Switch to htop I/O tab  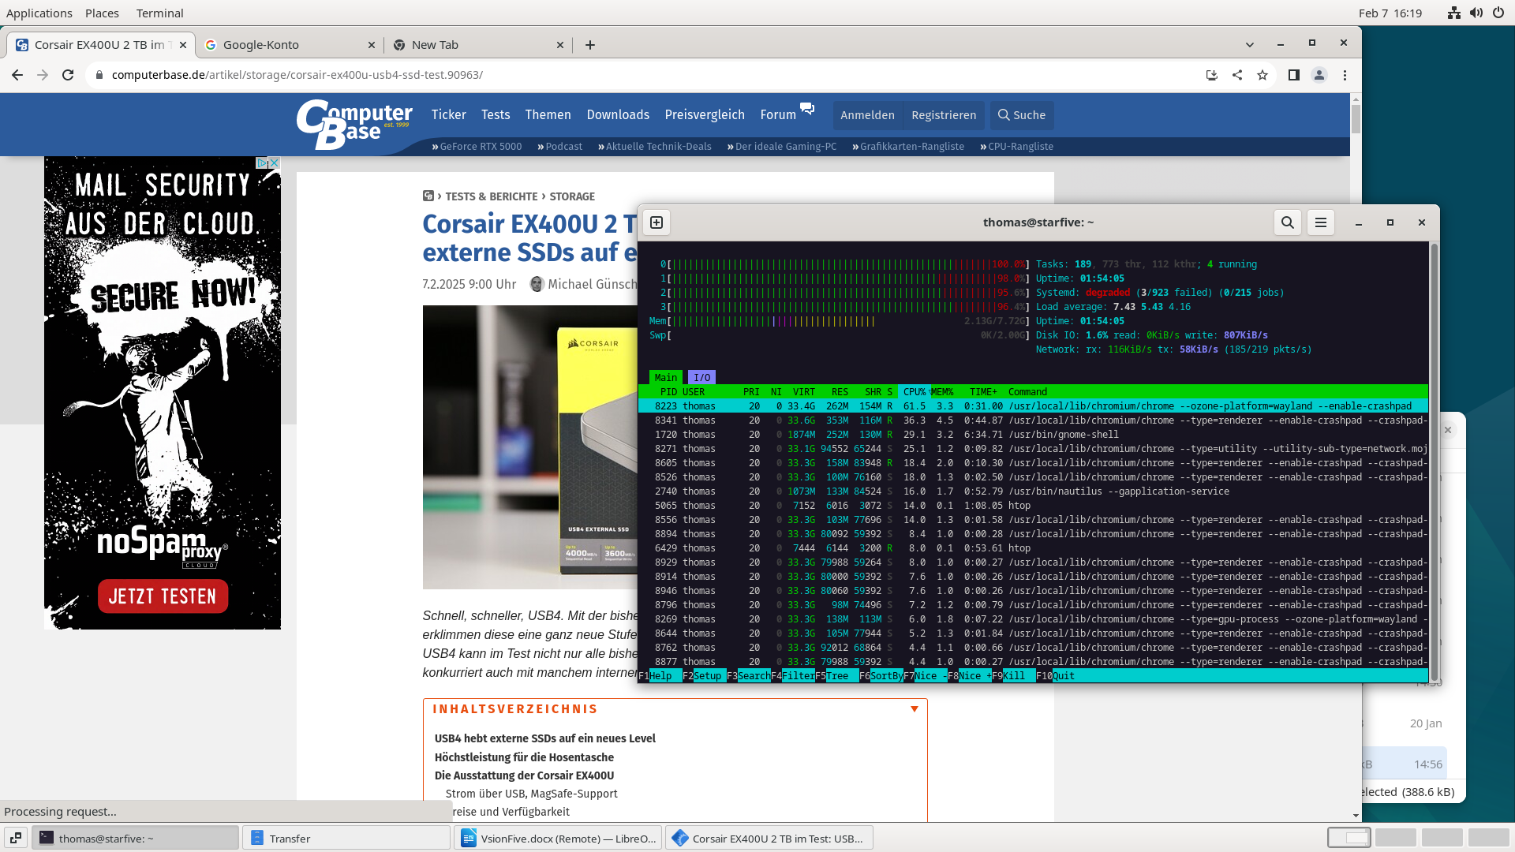[x=701, y=377]
